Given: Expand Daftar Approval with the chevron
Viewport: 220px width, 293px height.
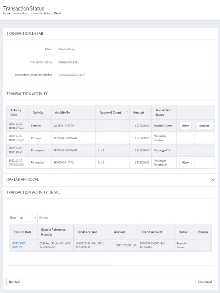Looking at the screenshot, I should point(213,180).
